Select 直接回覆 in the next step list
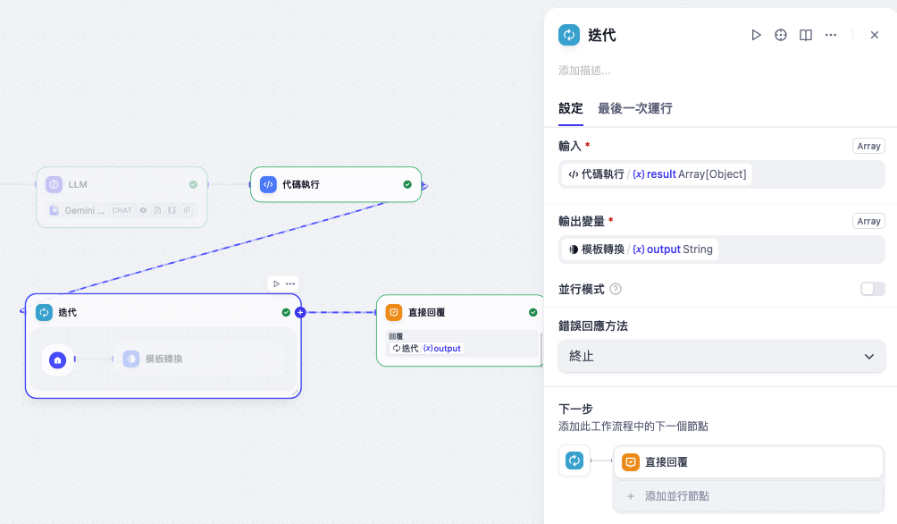897x524 pixels. click(748, 462)
